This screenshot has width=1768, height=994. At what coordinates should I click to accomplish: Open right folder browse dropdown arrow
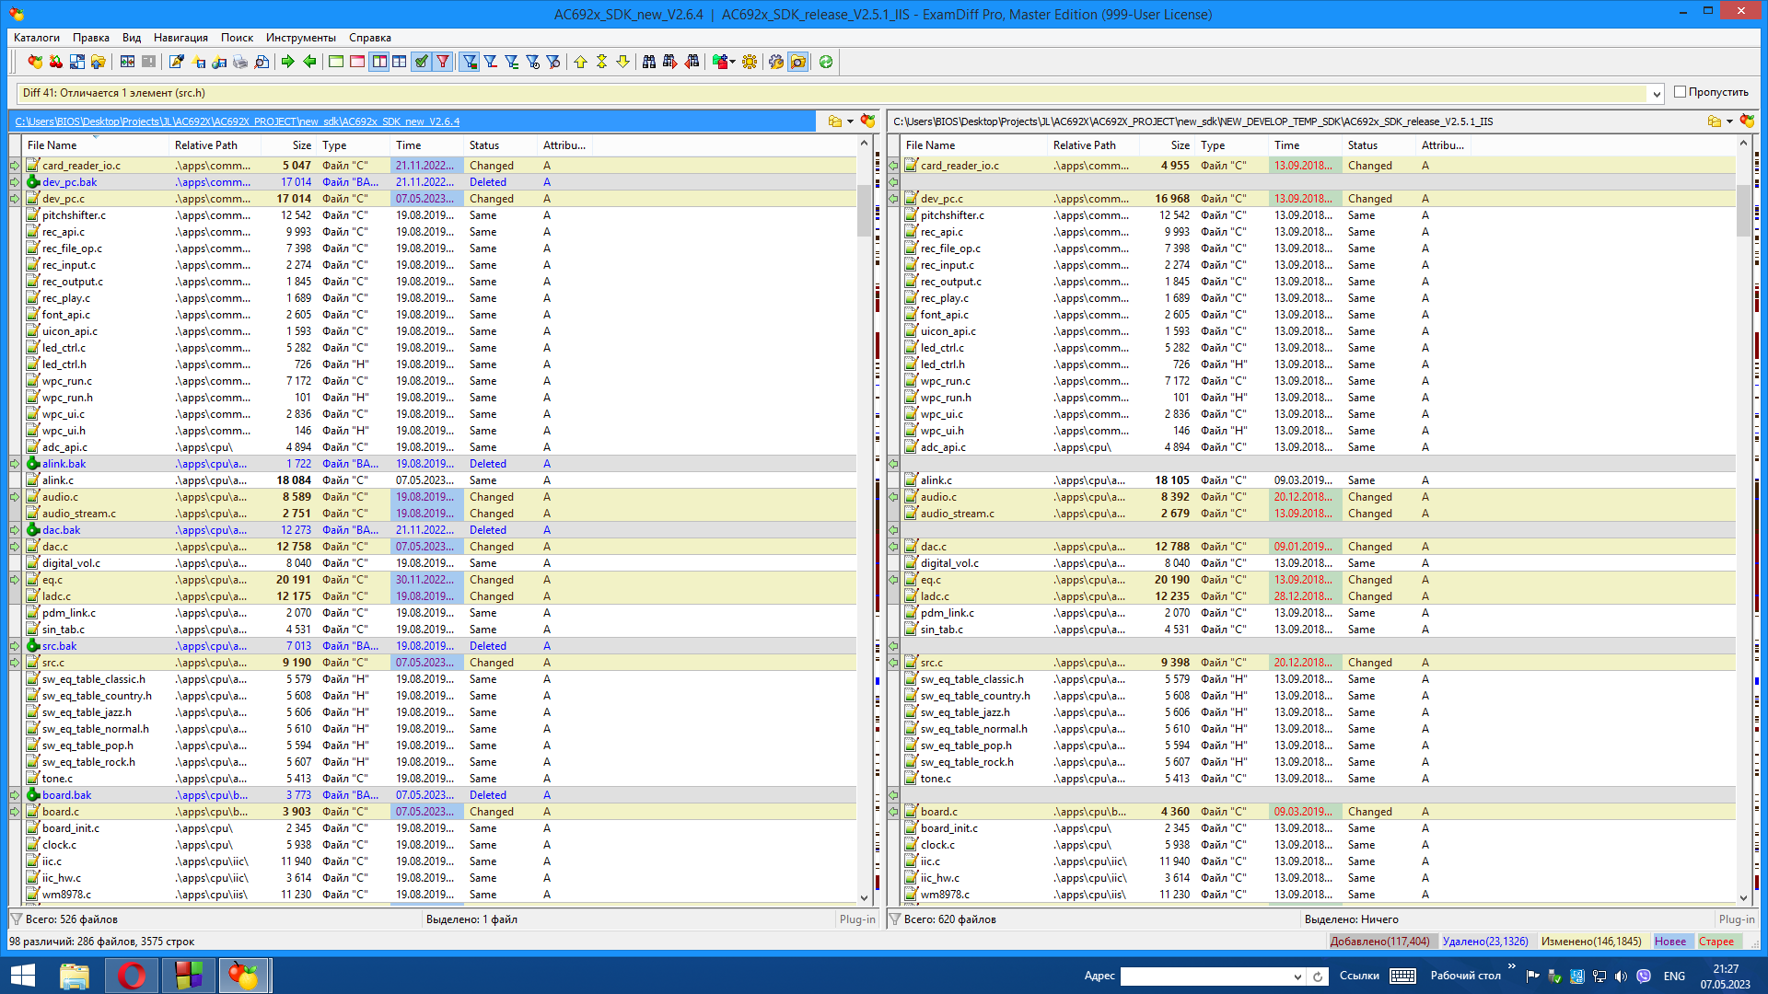click(1729, 121)
